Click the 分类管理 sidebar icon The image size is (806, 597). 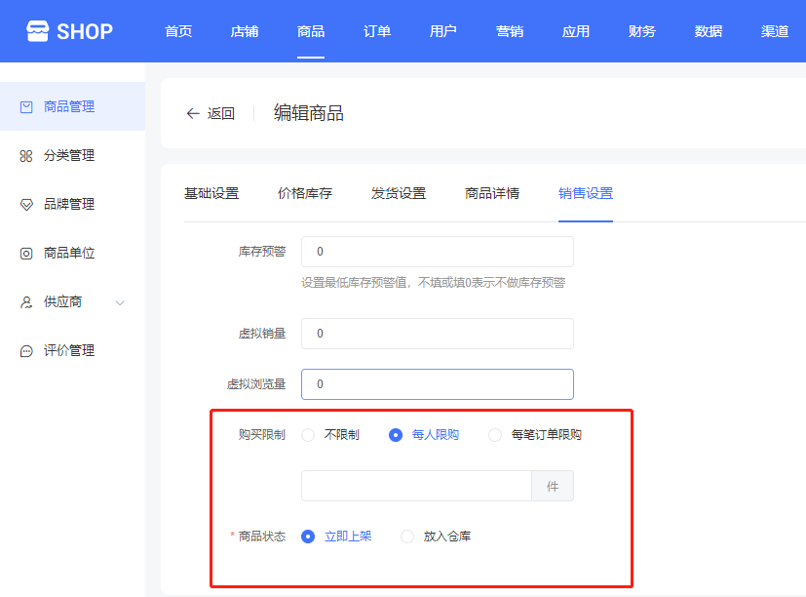tap(26, 156)
